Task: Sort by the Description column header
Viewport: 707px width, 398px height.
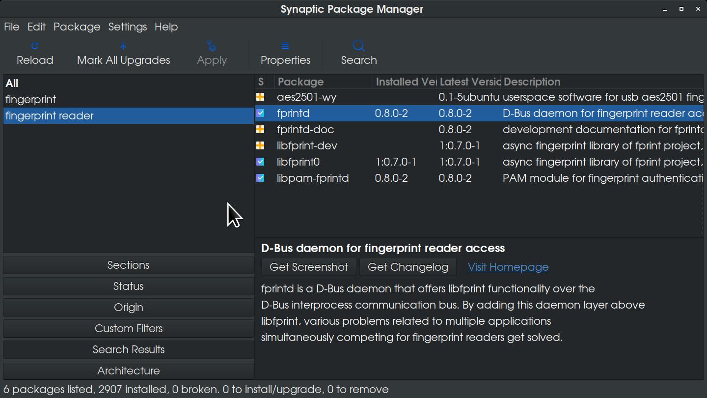Action: [602, 82]
